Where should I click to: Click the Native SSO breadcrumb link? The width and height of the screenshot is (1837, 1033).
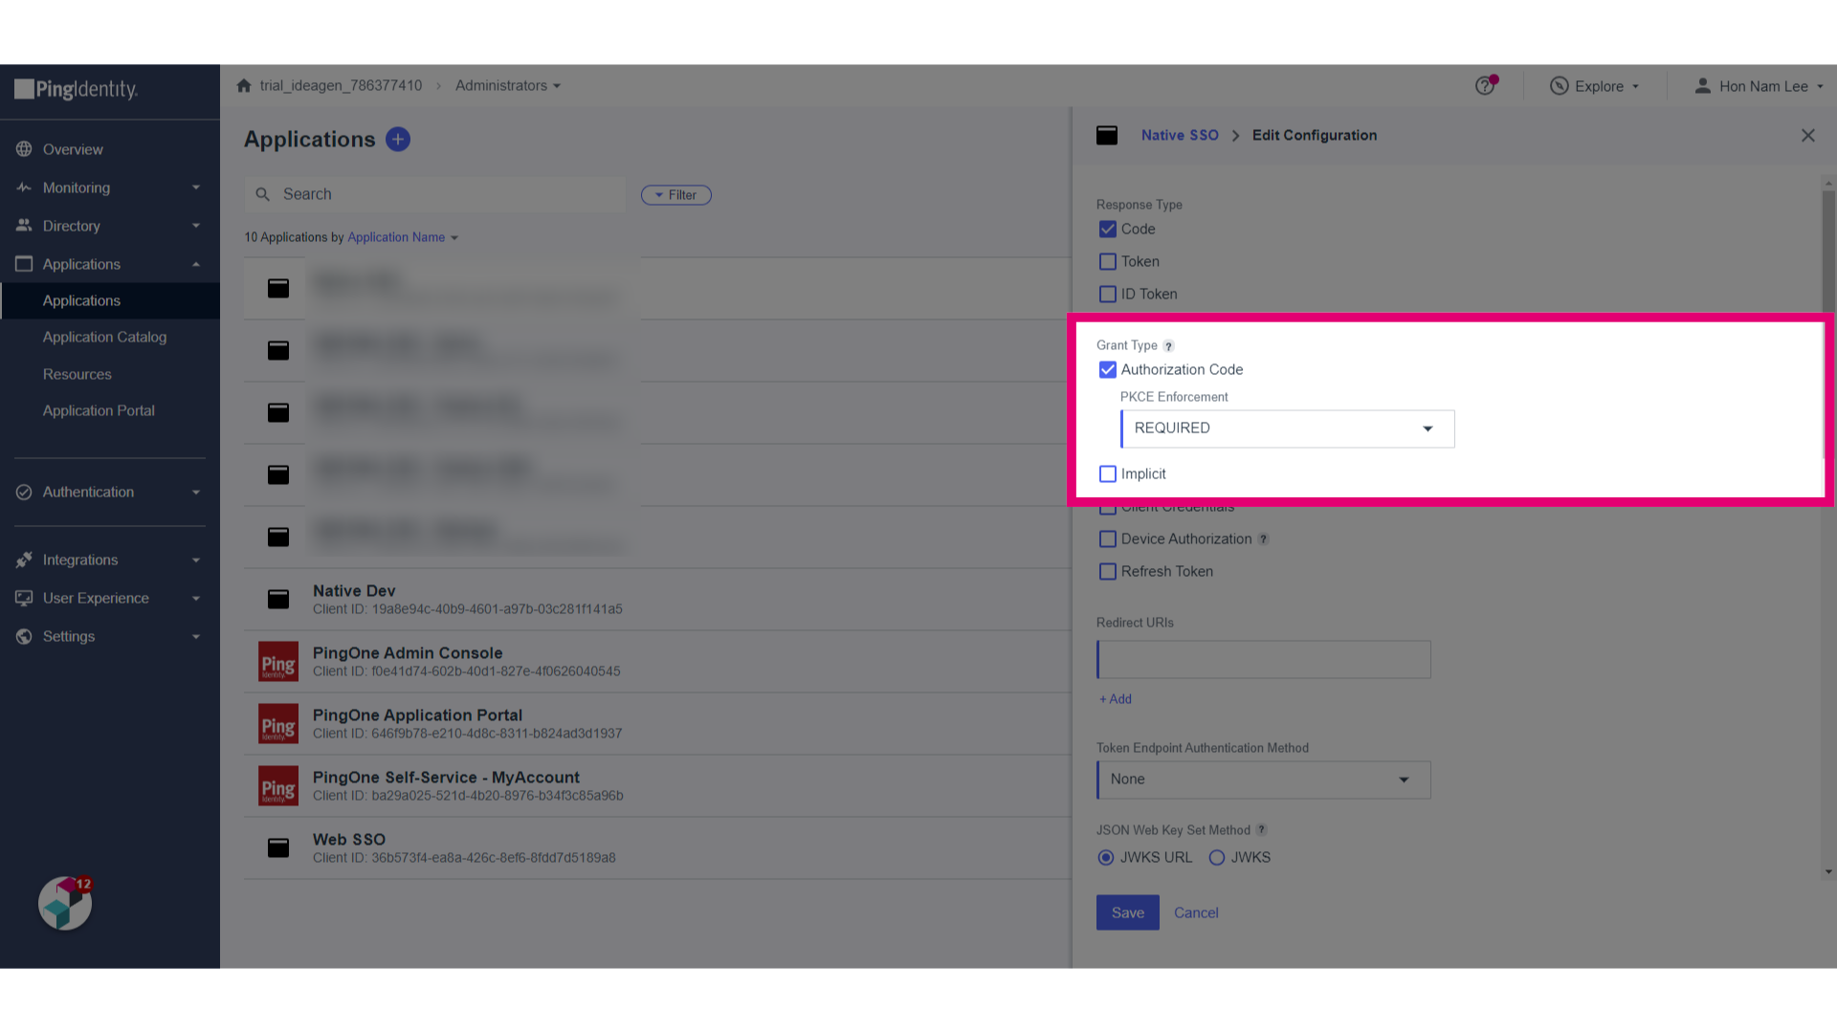[1180, 136]
